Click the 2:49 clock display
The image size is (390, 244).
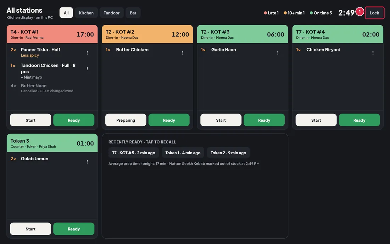coord(346,13)
